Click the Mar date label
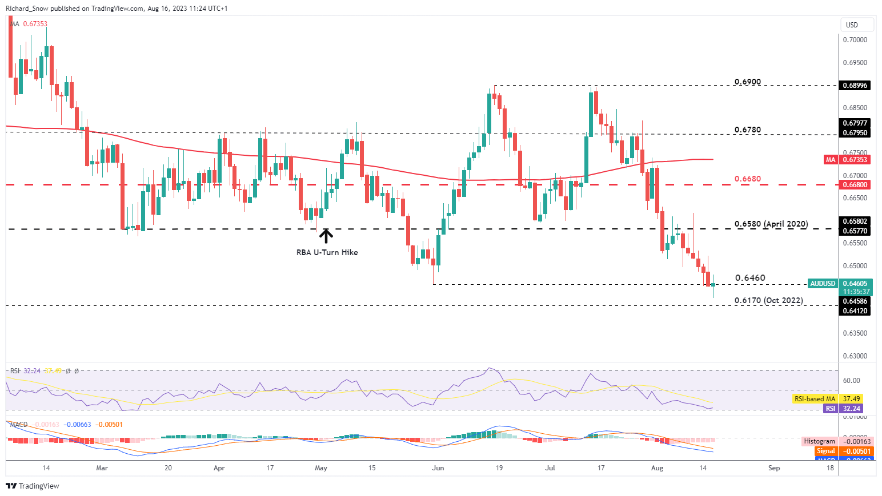 tap(102, 468)
